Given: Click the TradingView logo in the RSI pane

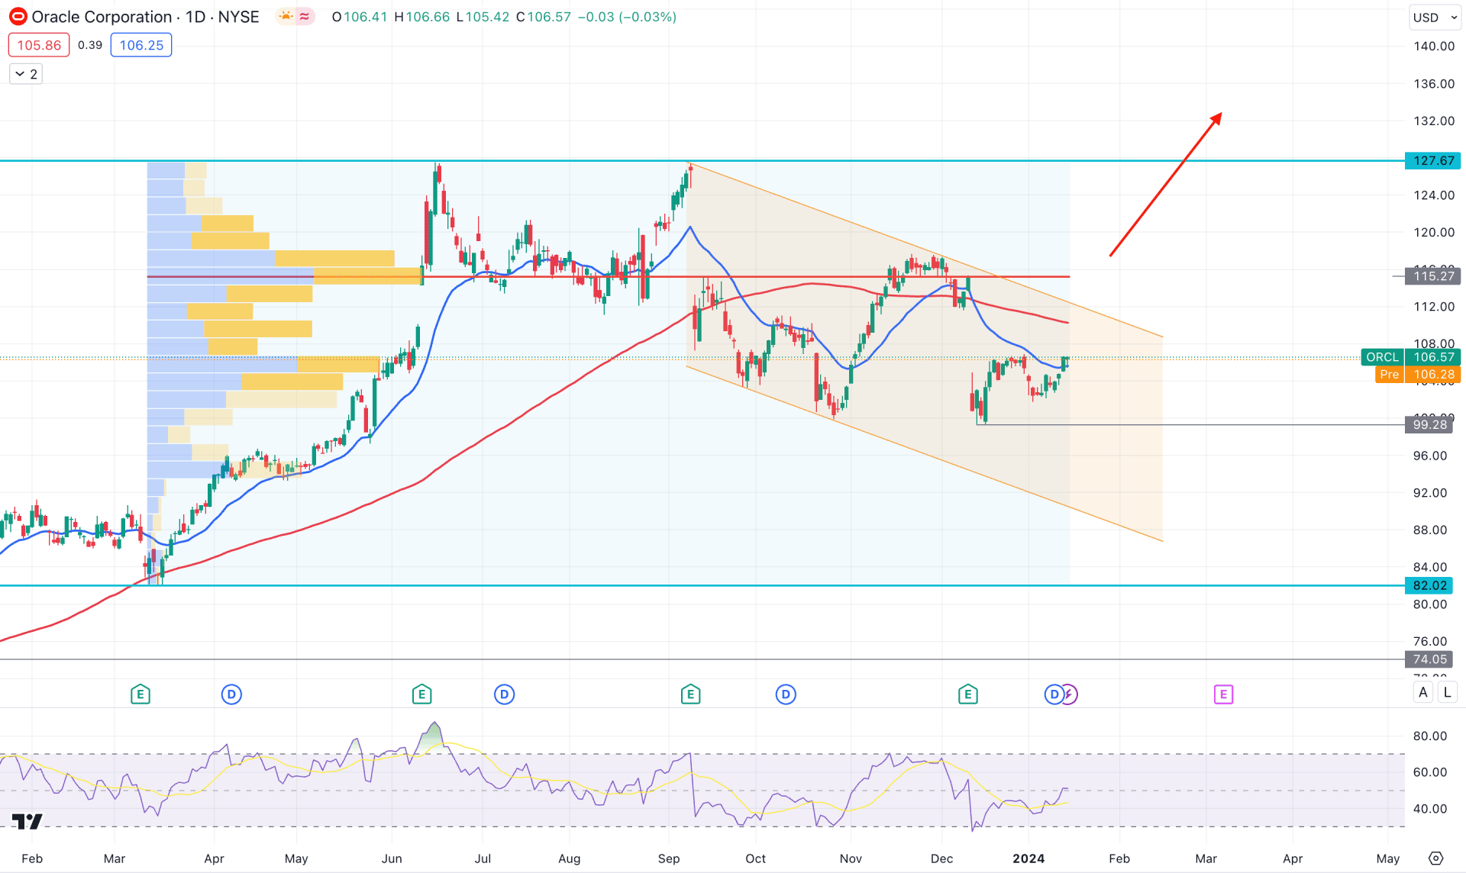Looking at the screenshot, I should [x=27, y=821].
